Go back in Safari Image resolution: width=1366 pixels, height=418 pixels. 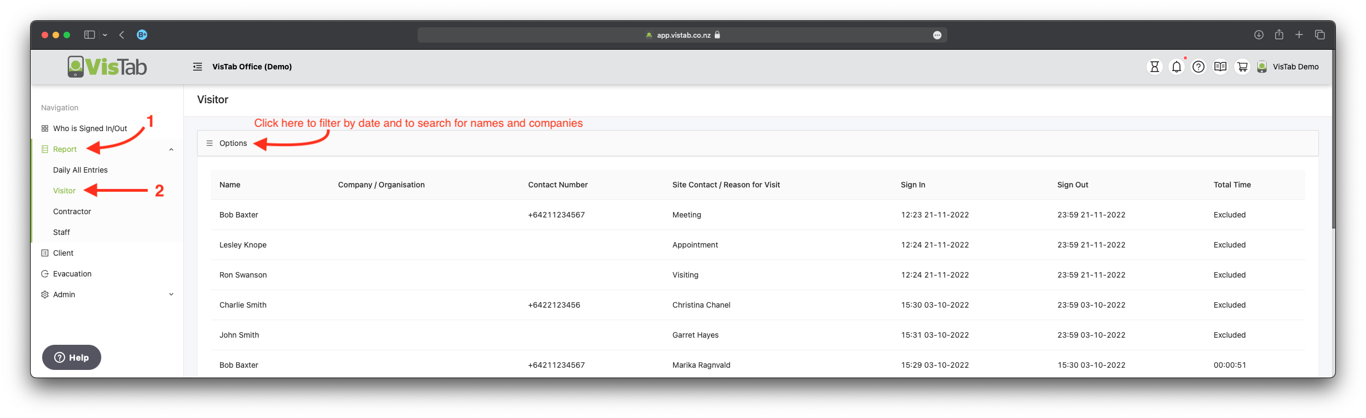(121, 34)
